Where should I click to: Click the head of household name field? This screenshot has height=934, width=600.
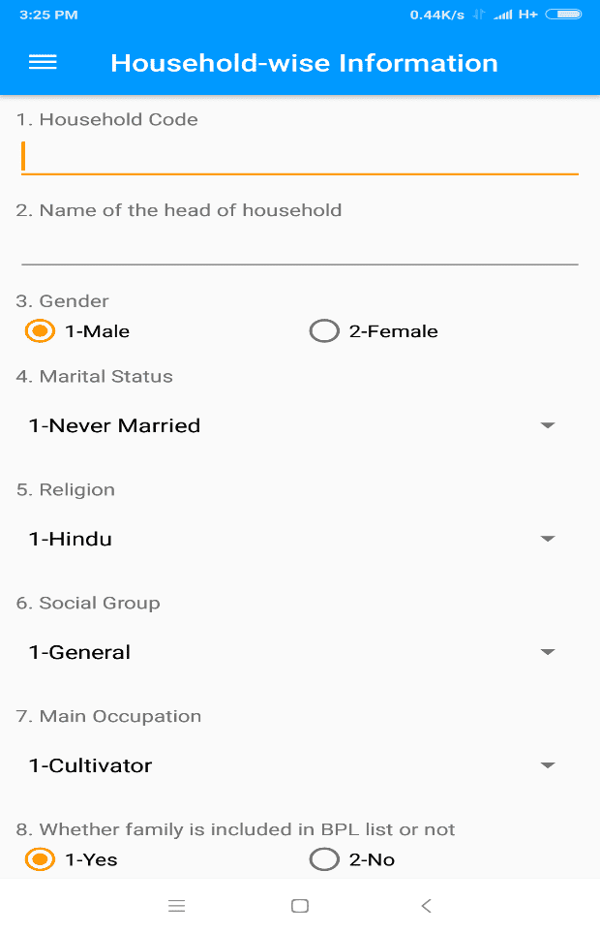click(x=300, y=246)
